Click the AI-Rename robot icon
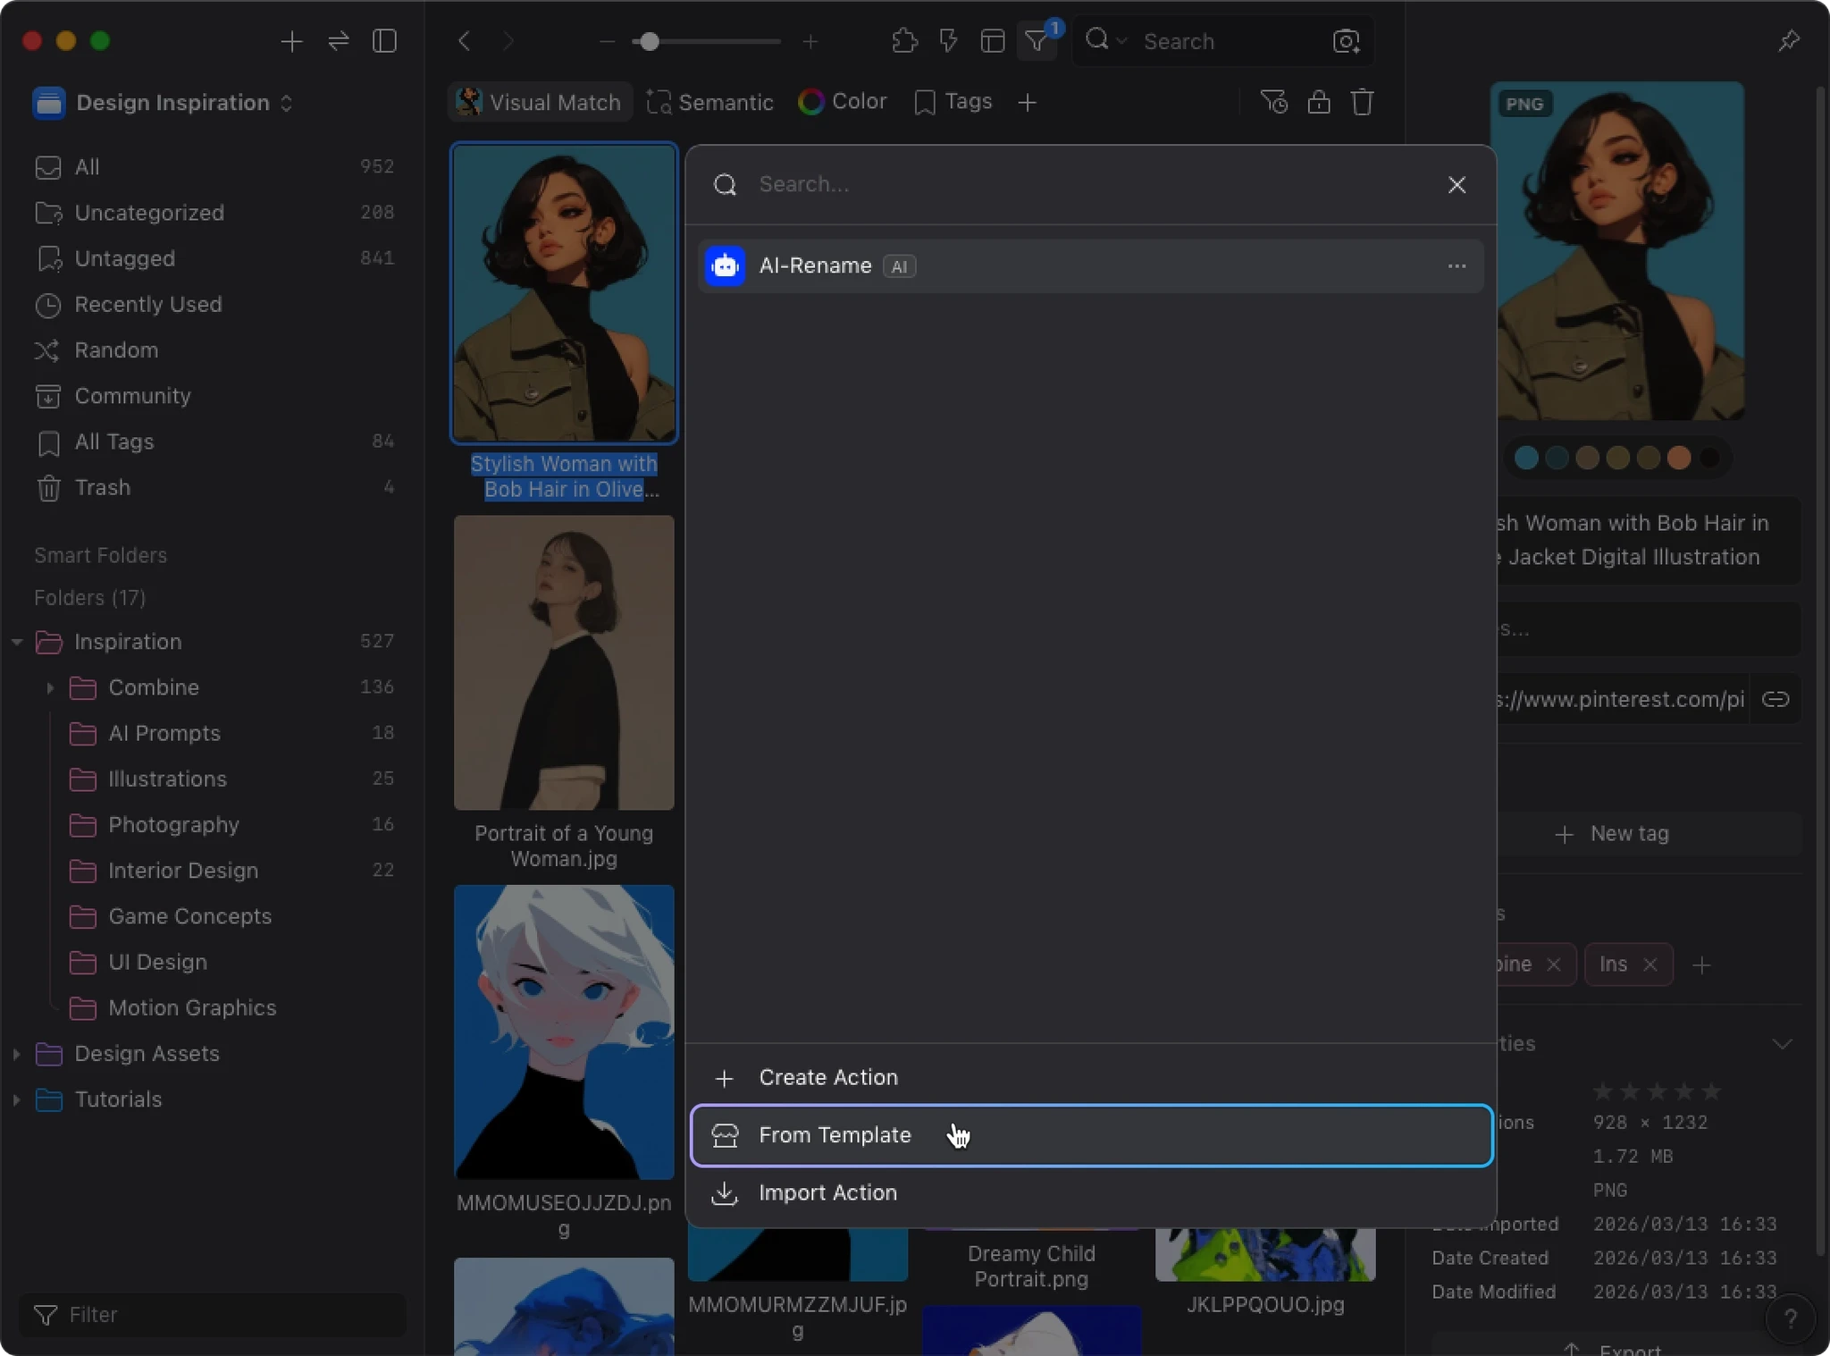Screen dimensions: 1830x1356 [x=725, y=266]
